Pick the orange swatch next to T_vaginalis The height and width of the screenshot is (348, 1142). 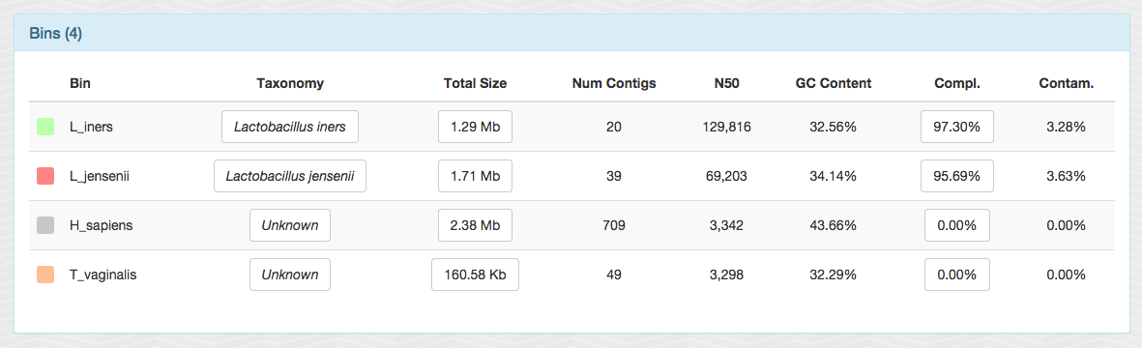pyautogui.click(x=45, y=275)
